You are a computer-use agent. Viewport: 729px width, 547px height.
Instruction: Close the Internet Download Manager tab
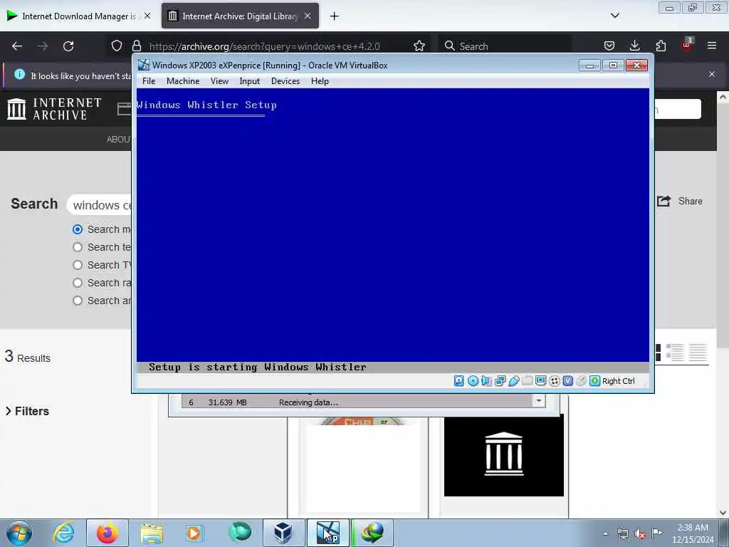click(x=147, y=16)
